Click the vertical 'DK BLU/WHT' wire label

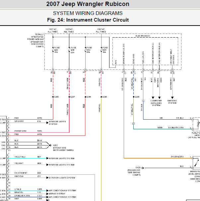click(x=142, y=84)
